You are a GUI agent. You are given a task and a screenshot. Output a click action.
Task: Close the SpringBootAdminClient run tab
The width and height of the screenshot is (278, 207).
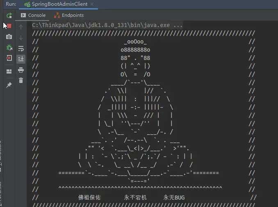[x=92, y=4]
